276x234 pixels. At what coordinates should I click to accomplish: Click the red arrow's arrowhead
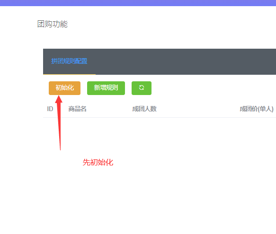click(59, 99)
